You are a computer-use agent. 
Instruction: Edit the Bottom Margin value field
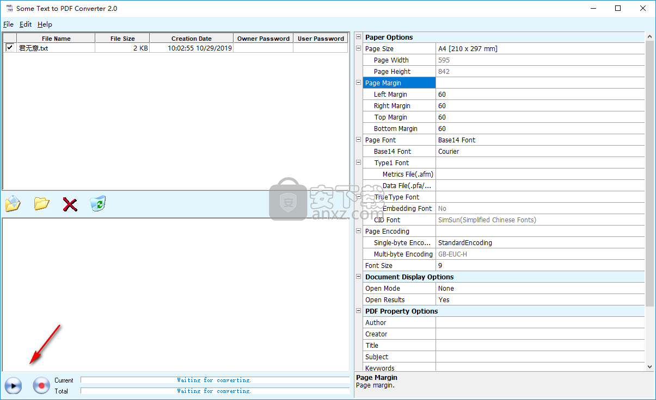coord(540,128)
